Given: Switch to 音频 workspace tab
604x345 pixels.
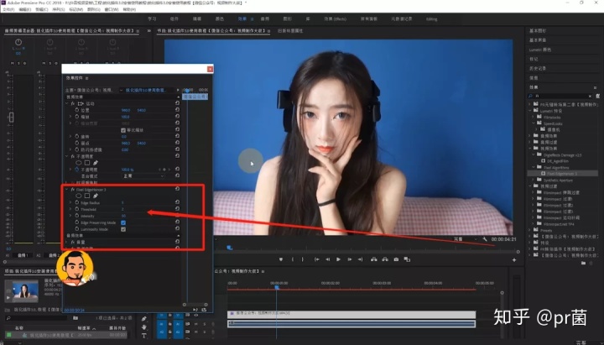Looking at the screenshot, I should tap(264, 18).
